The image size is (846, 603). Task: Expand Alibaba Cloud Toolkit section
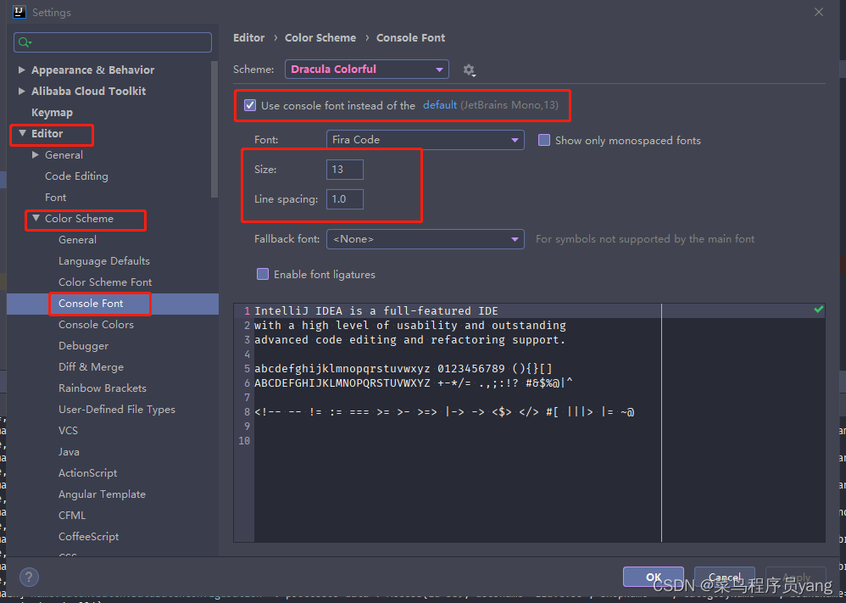coord(21,92)
